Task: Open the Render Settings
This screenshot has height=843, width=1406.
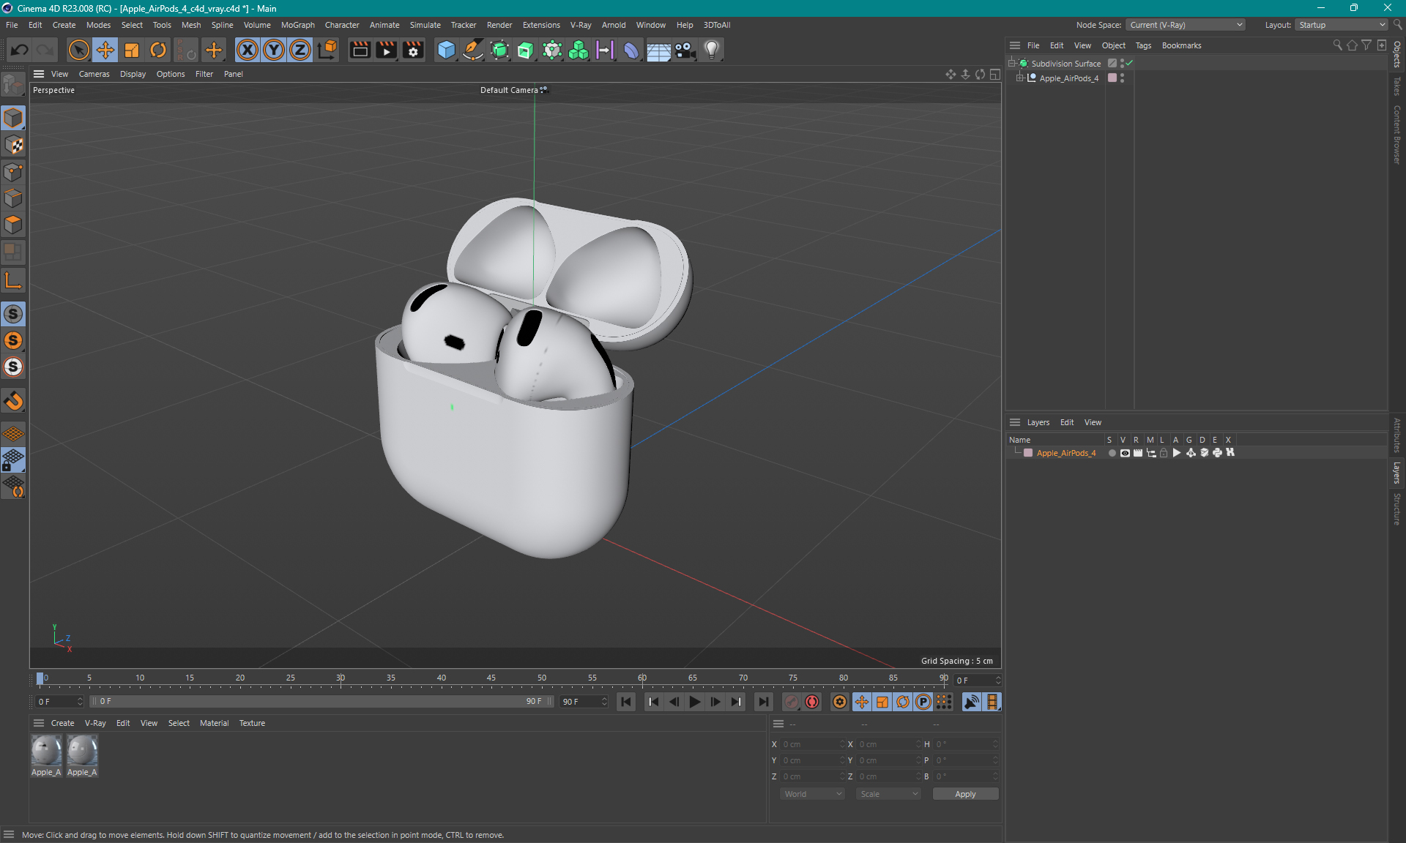Action: point(414,50)
